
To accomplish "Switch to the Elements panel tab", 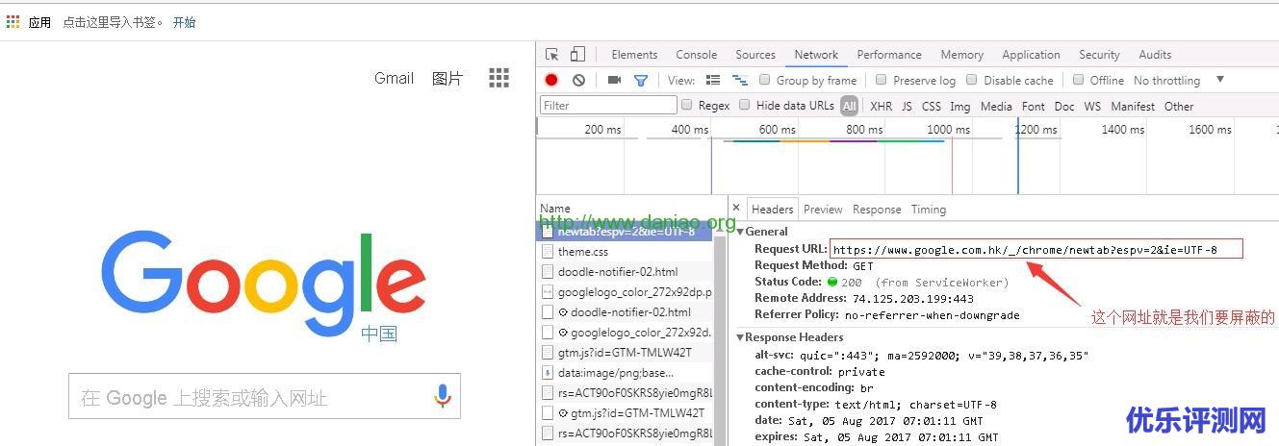I will (x=634, y=55).
